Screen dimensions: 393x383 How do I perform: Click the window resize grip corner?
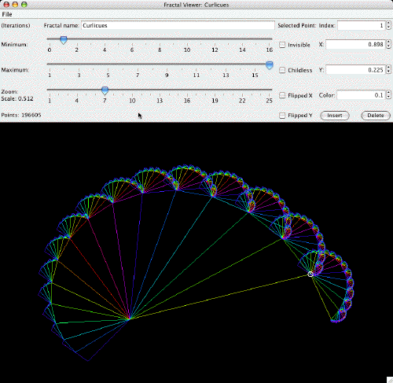point(390,380)
